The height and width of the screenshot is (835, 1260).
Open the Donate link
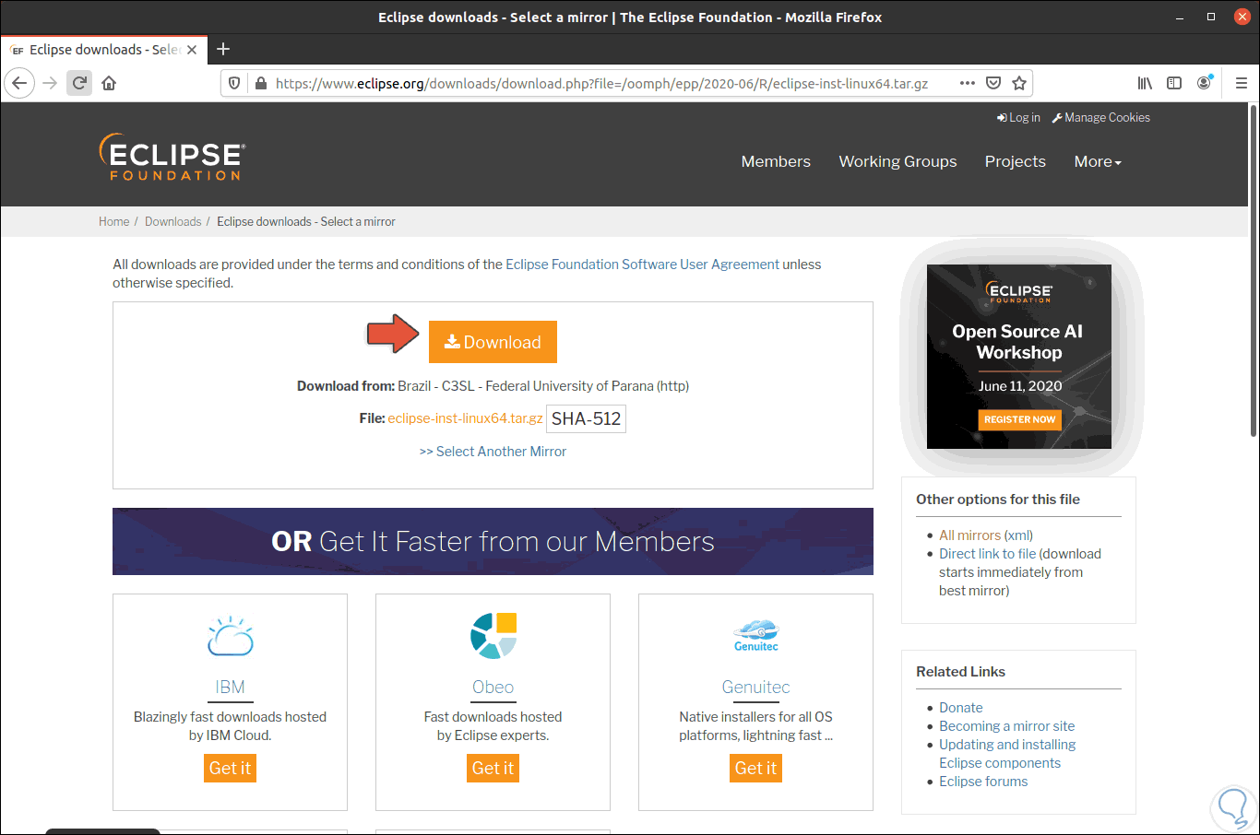(961, 708)
